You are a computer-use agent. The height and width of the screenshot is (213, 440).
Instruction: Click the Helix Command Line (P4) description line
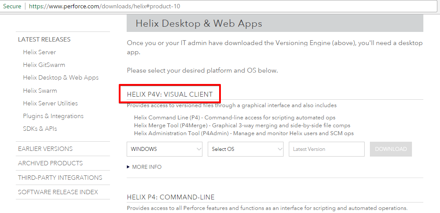coord(234,118)
